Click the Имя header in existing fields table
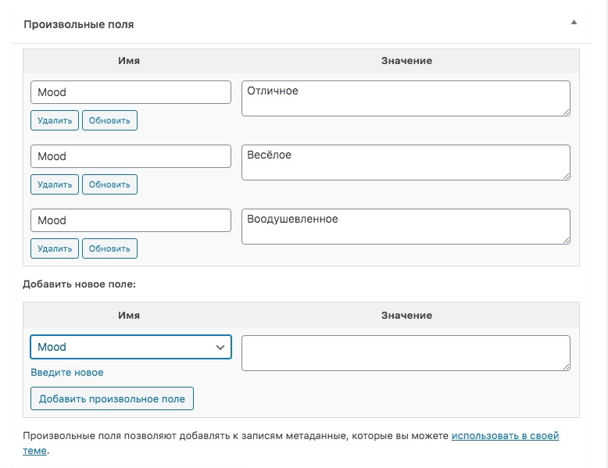This screenshot has width=608, height=468. (x=129, y=60)
